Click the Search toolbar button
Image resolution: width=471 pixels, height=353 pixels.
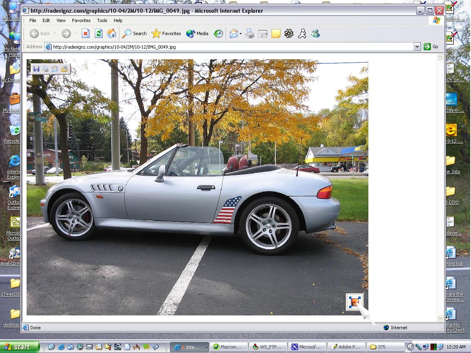tap(135, 34)
